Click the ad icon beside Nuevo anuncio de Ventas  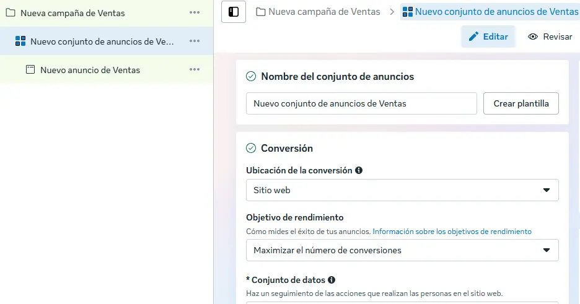point(30,70)
